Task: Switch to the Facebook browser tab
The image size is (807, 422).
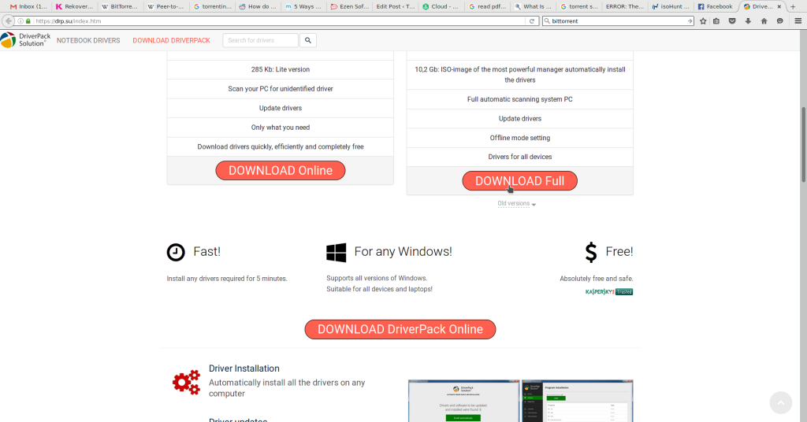Action: 715,6
